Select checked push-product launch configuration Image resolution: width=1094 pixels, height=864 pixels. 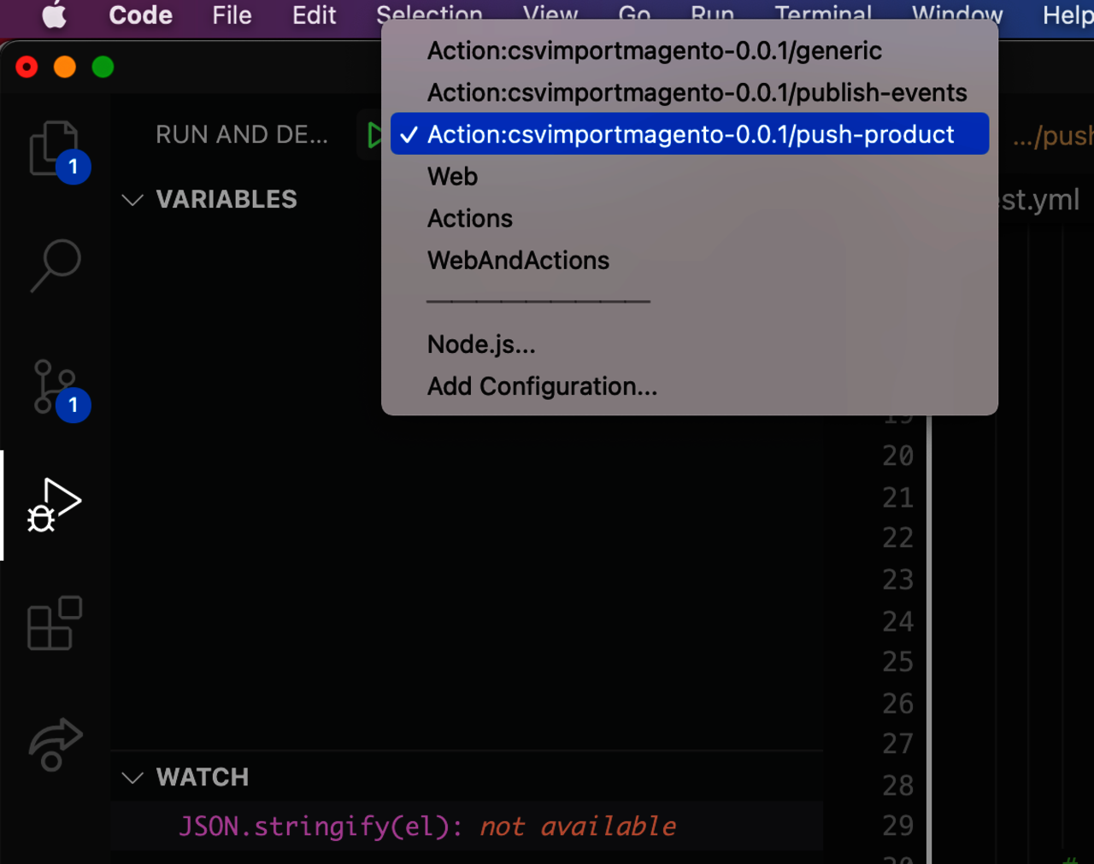coord(690,134)
